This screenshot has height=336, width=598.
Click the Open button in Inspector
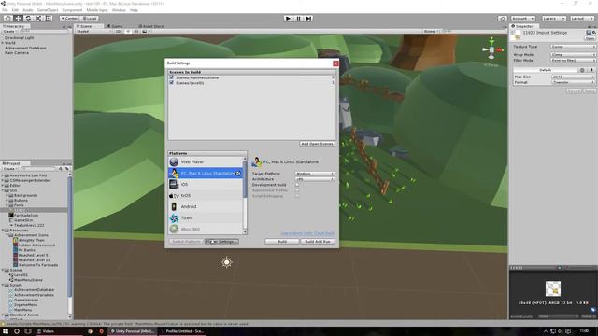tap(591, 38)
